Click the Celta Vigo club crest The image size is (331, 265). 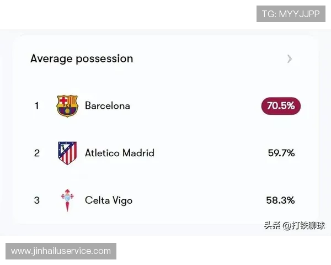[67, 200]
